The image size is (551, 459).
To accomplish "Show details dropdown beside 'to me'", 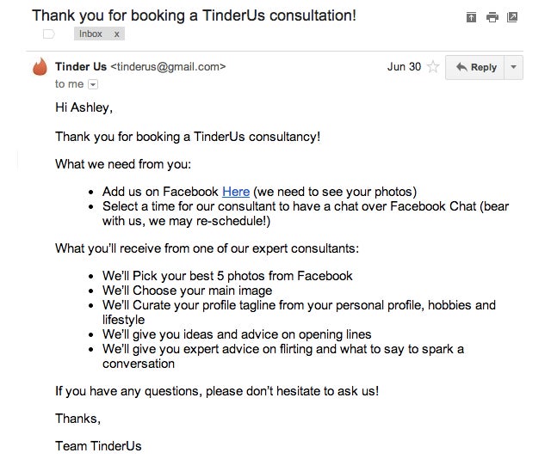I will point(93,84).
